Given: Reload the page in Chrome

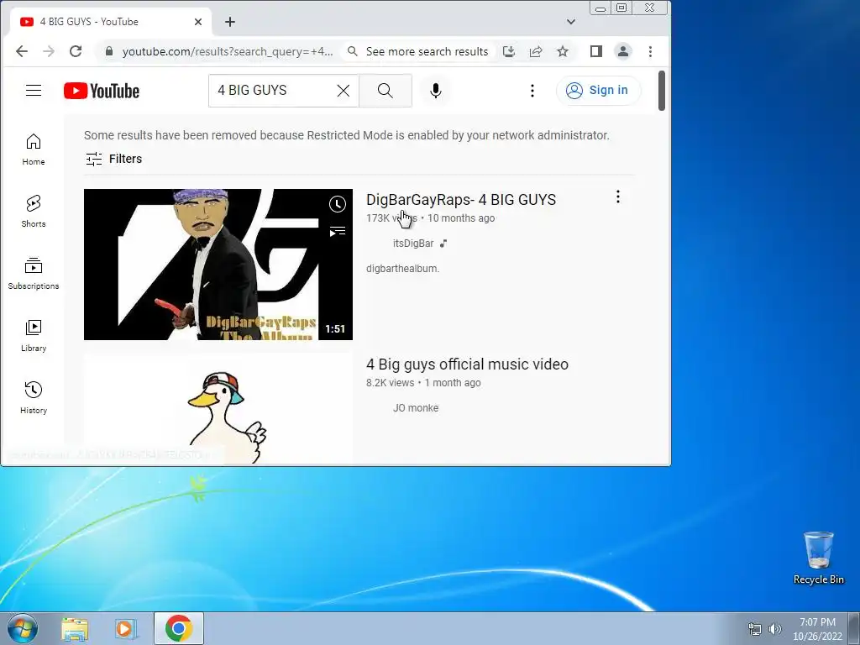Looking at the screenshot, I should pyautogui.click(x=76, y=51).
